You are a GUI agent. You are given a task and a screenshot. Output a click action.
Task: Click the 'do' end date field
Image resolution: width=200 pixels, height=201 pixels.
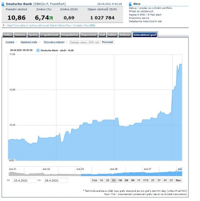(x=56, y=181)
